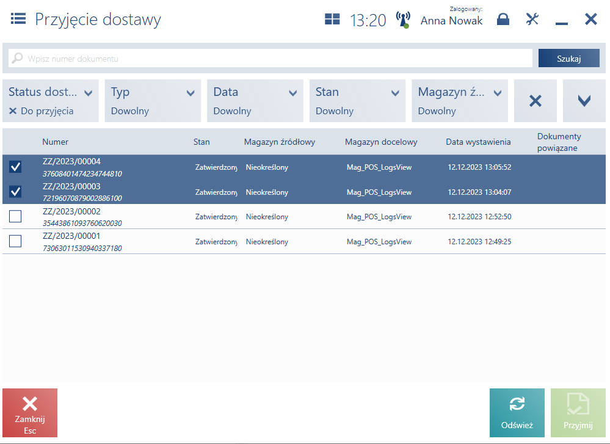Click the Odśwież refresh button
Viewport: 610px width, 444px height.
point(517,412)
